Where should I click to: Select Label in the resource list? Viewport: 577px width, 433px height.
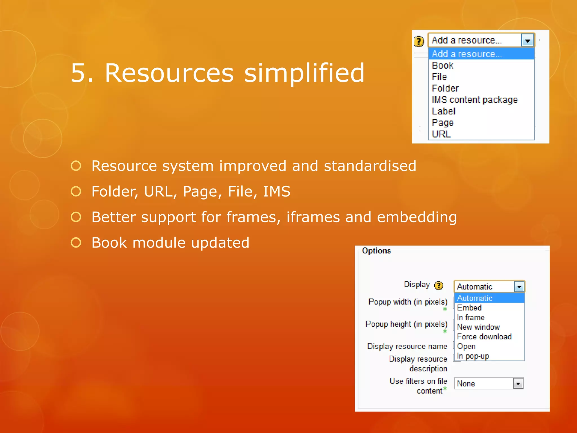[x=481, y=111]
